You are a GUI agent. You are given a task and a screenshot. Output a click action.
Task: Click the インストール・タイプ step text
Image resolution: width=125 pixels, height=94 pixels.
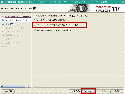coord(15,28)
